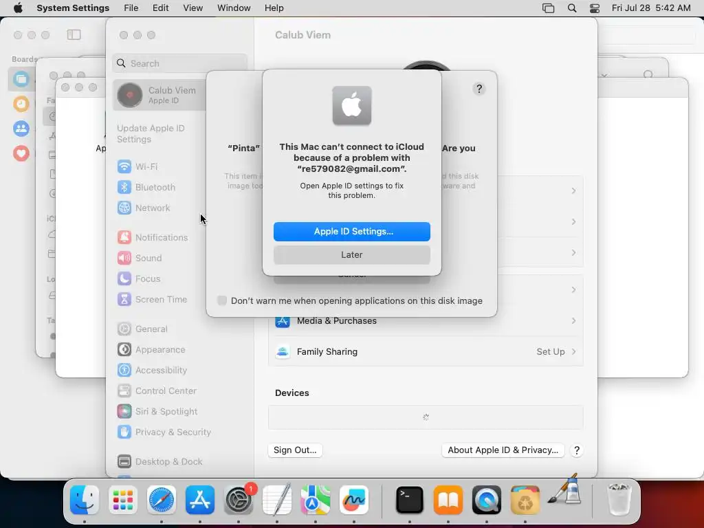Toggle the sidebar in the Freeform window

tap(74, 34)
